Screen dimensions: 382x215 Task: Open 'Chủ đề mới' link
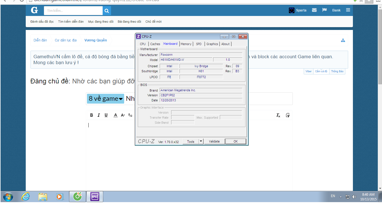pos(153,22)
